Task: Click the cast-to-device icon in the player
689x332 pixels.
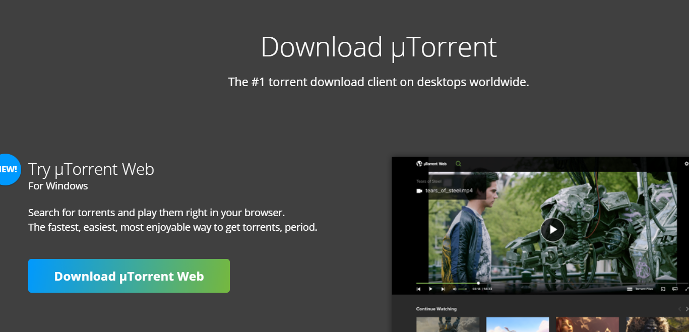Action: pos(663,289)
